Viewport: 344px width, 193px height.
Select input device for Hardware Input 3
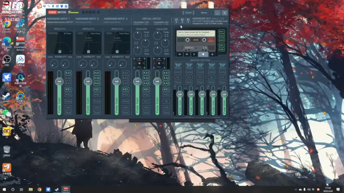click(112, 22)
